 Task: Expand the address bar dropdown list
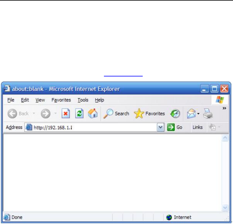160,127
